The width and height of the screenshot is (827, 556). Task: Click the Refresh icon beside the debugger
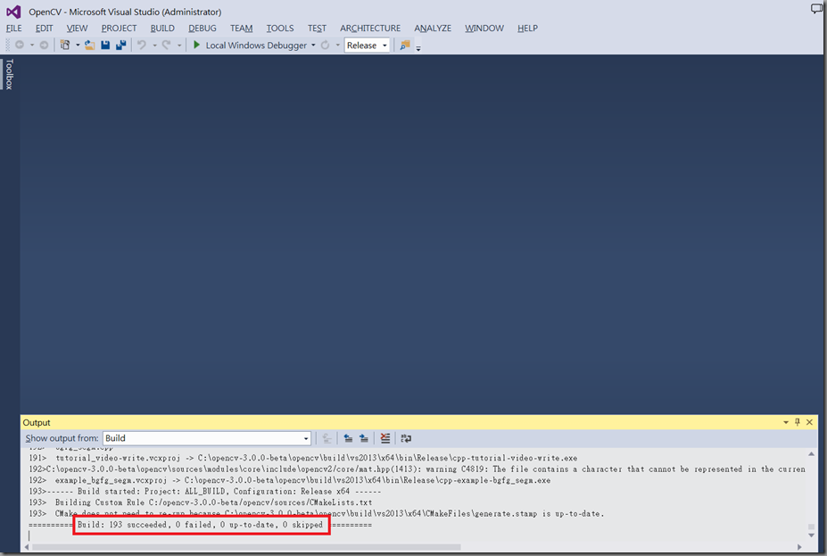[x=326, y=45]
